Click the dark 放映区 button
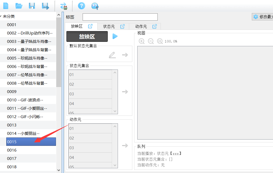Image resolution: width=273 pixels, height=173 pixels. click(87, 37)
